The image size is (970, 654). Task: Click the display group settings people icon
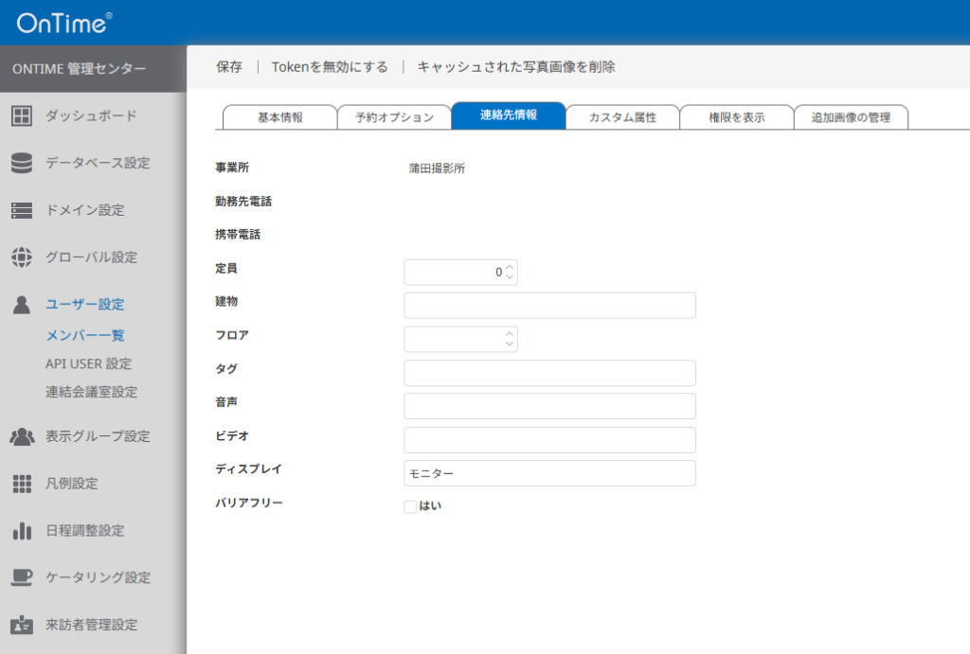[22, 436]
